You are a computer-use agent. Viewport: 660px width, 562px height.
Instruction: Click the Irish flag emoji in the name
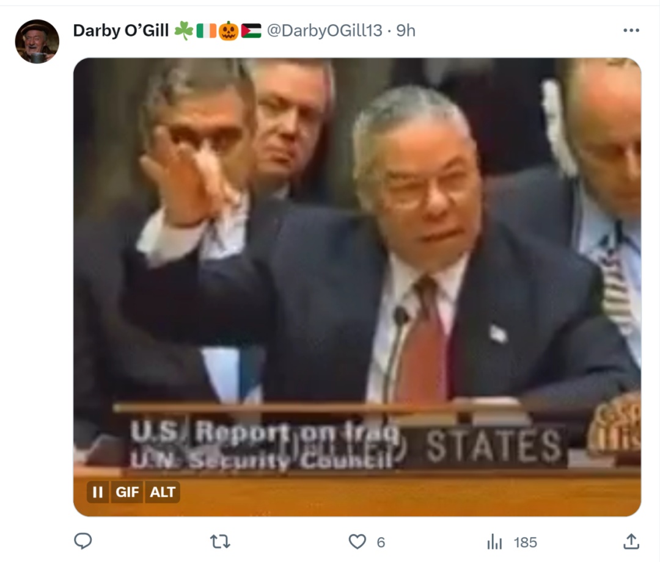[x=207, y=31]
